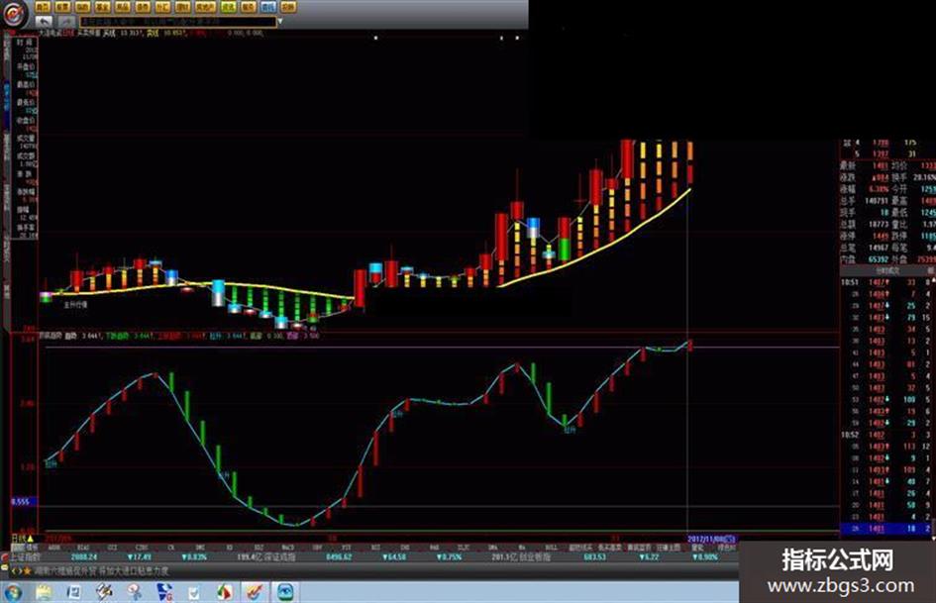Image resolution: width=936 pixels, height=603 pixels.
Task: Select the blue highlighted row in the tick list
Action: point(885,529)
